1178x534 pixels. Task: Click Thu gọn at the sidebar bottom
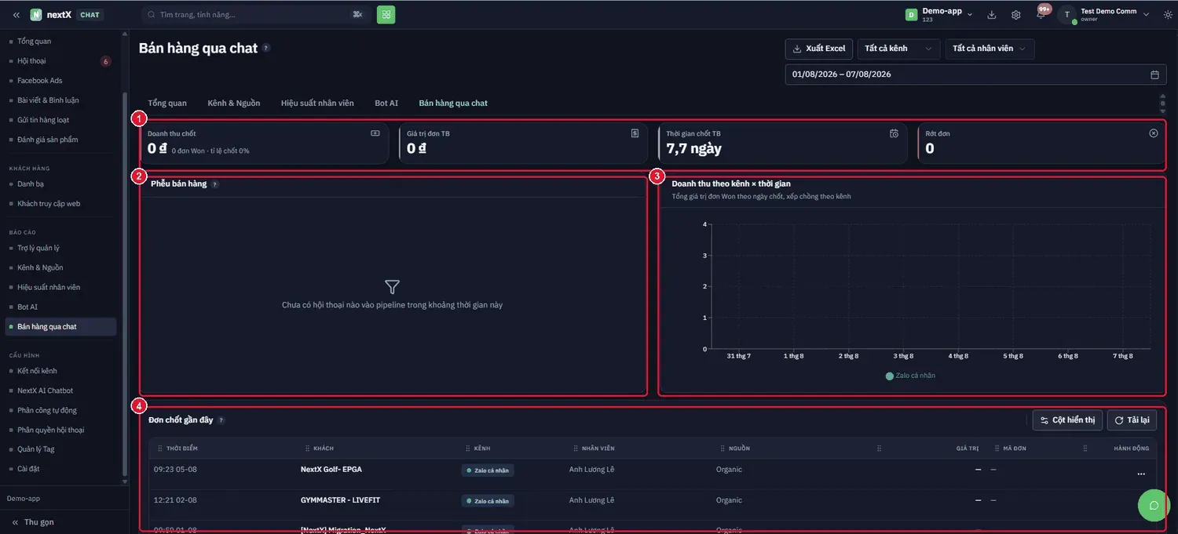tap(33, 522)
